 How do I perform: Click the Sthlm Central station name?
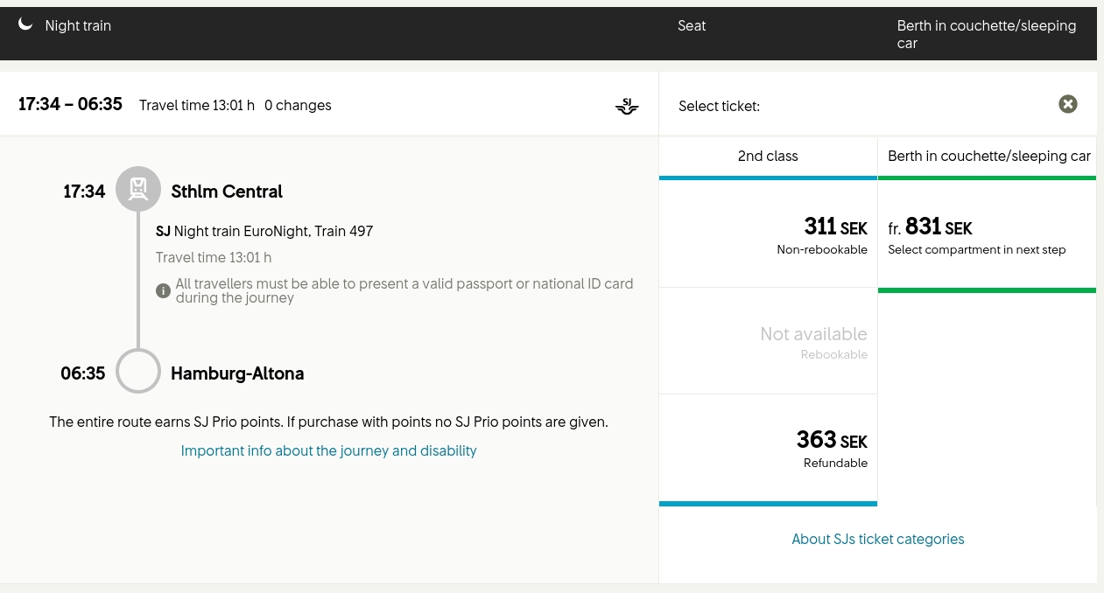click(x=227, y=192)
